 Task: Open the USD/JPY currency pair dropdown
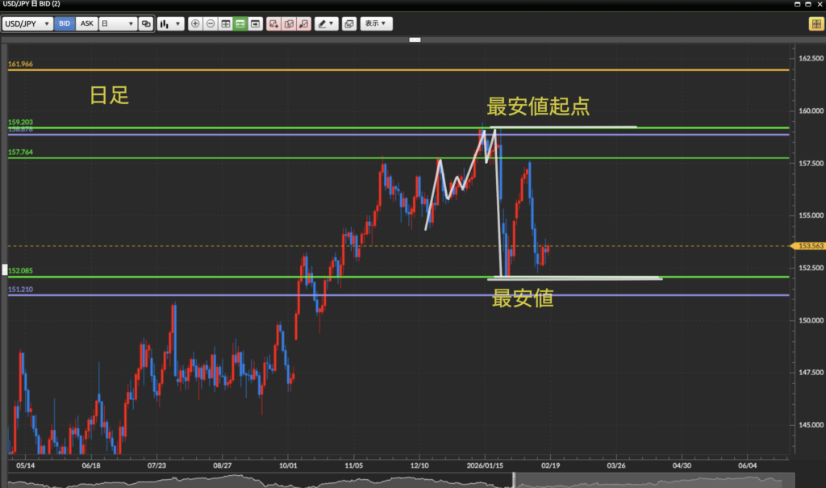(28, 24)
